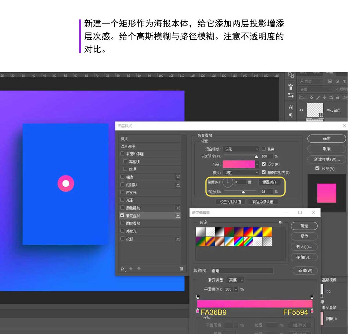
Task: Toggle the 预览(V) preview checkbox
Action: [x=317, y=168]
